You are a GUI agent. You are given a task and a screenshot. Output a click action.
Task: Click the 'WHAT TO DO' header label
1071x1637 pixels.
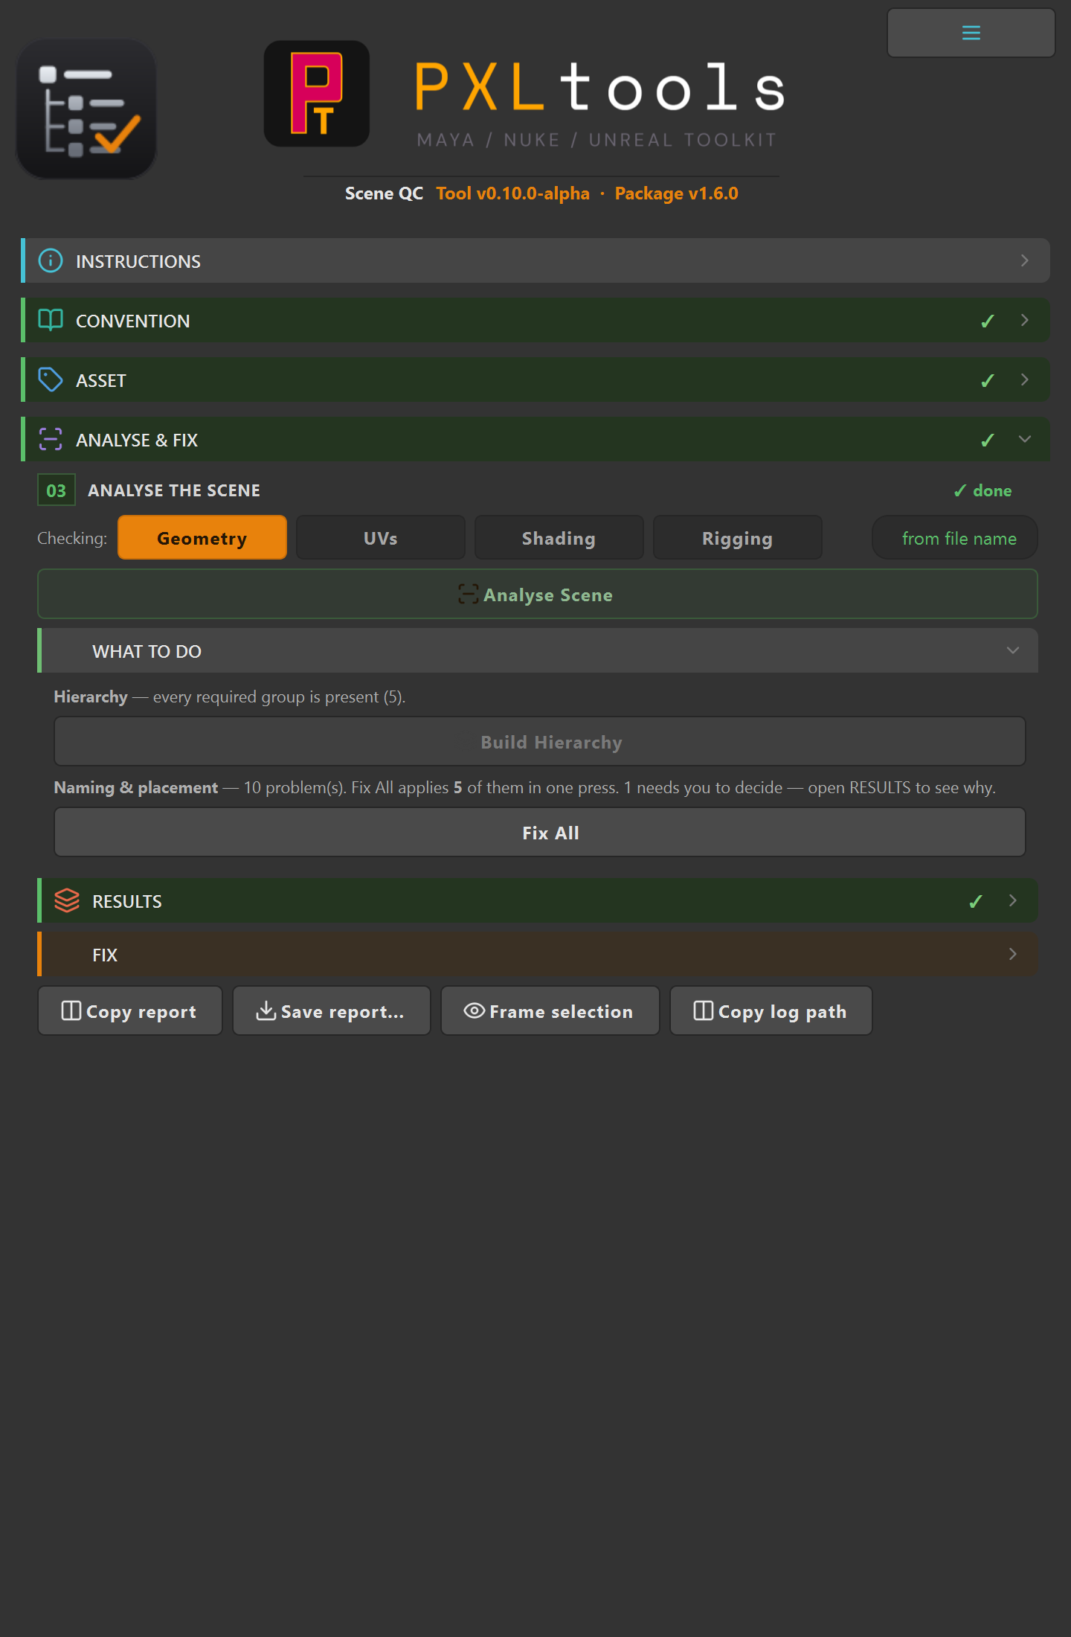pos(147,651)
